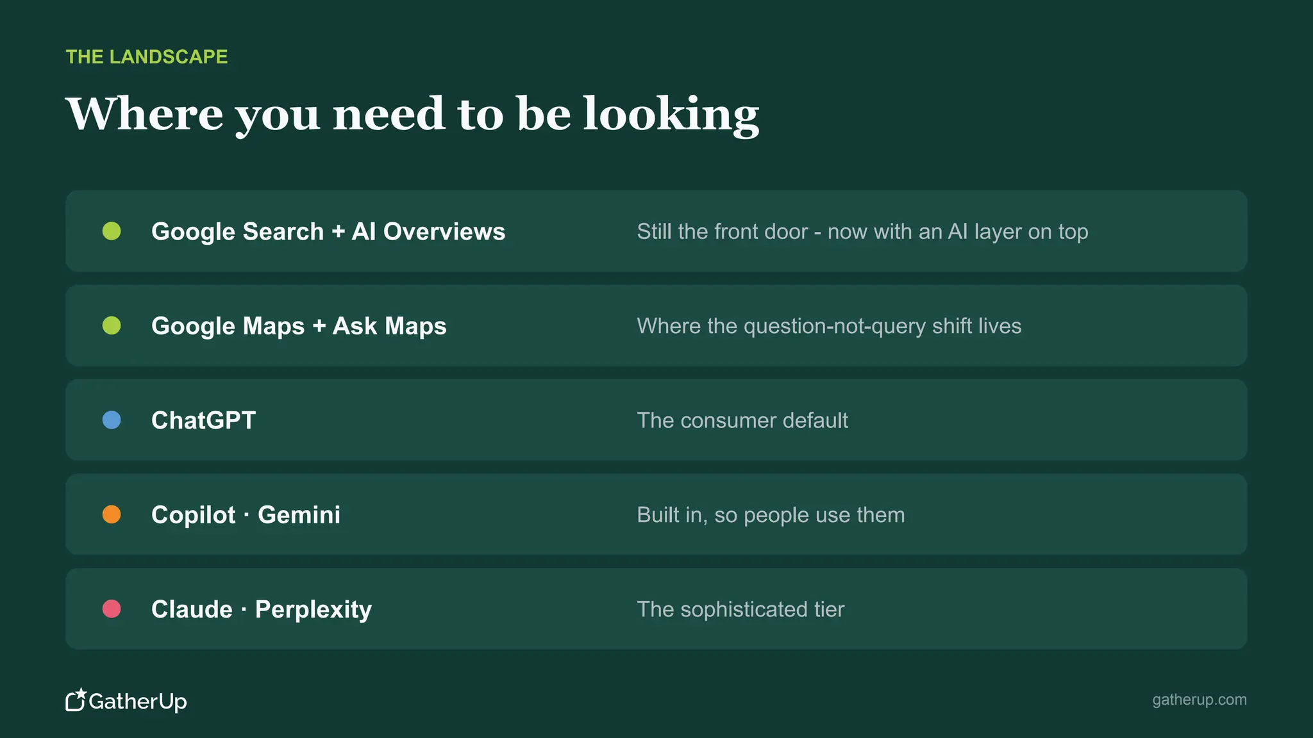
Task: Select the "Claude · Perplexity" row title
Action: tap(262, 609)
